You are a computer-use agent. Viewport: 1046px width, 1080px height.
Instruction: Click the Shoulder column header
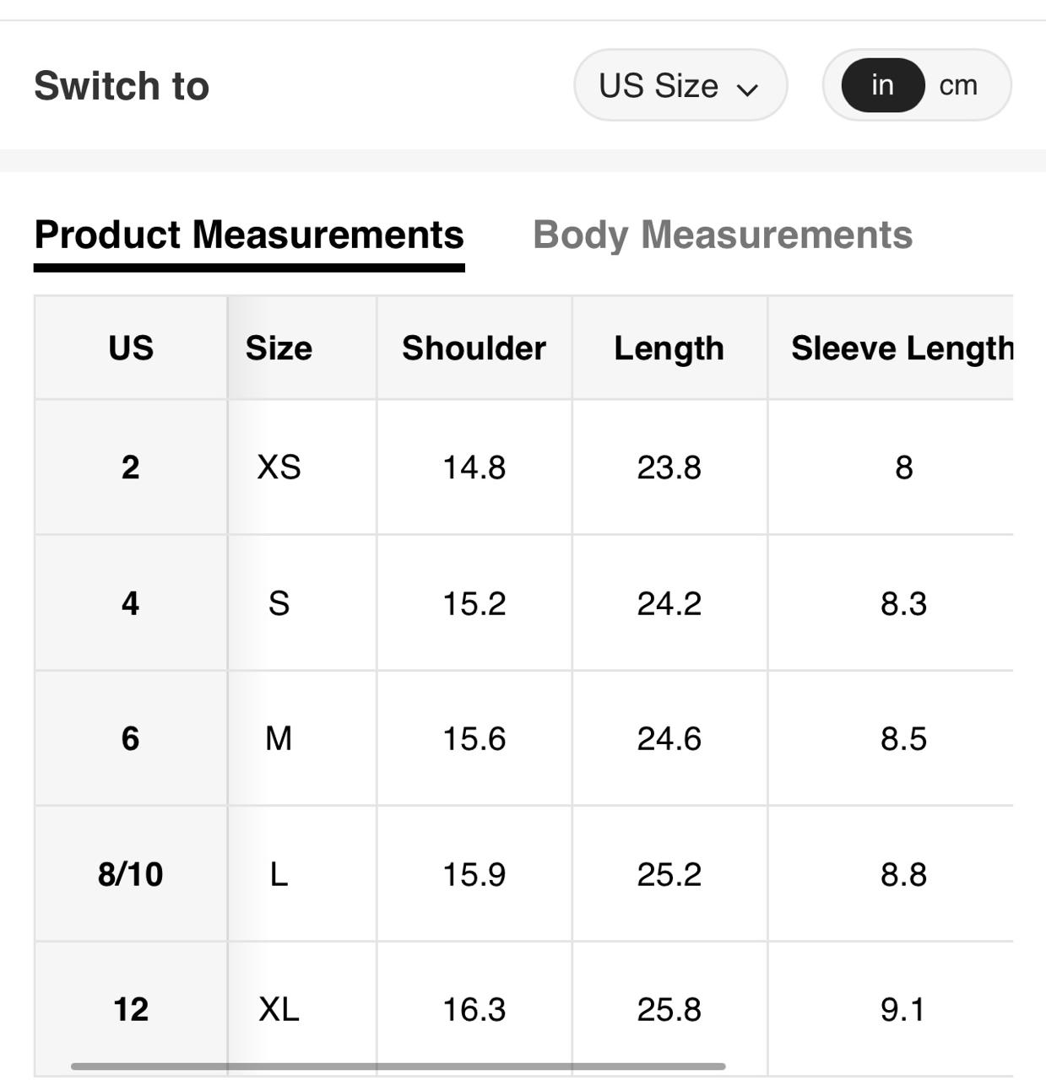(474, 348)
